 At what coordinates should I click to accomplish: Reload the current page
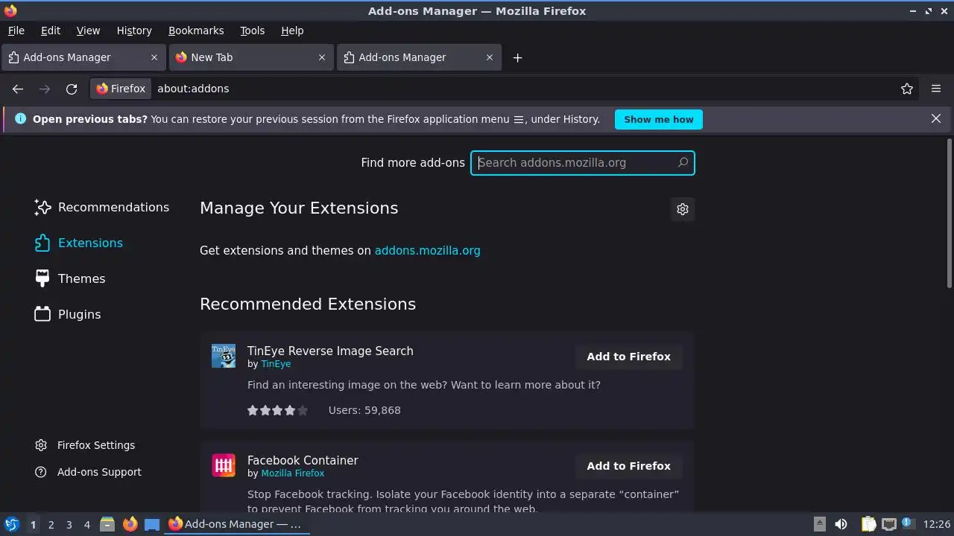tap(72, 89)
